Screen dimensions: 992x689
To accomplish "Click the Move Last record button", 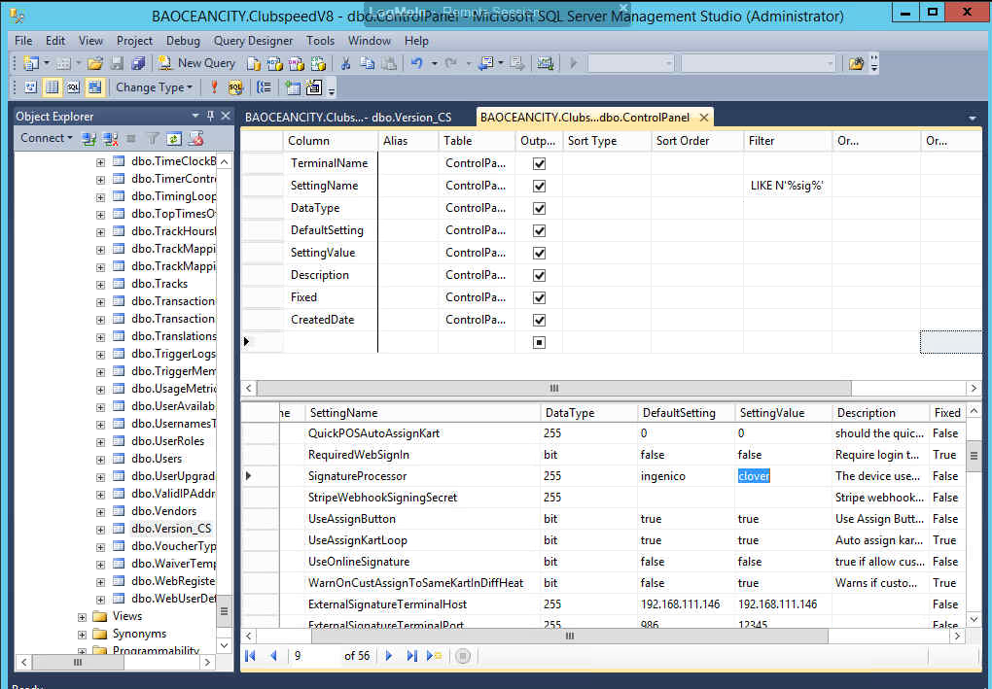I will (x=411, y=656).
